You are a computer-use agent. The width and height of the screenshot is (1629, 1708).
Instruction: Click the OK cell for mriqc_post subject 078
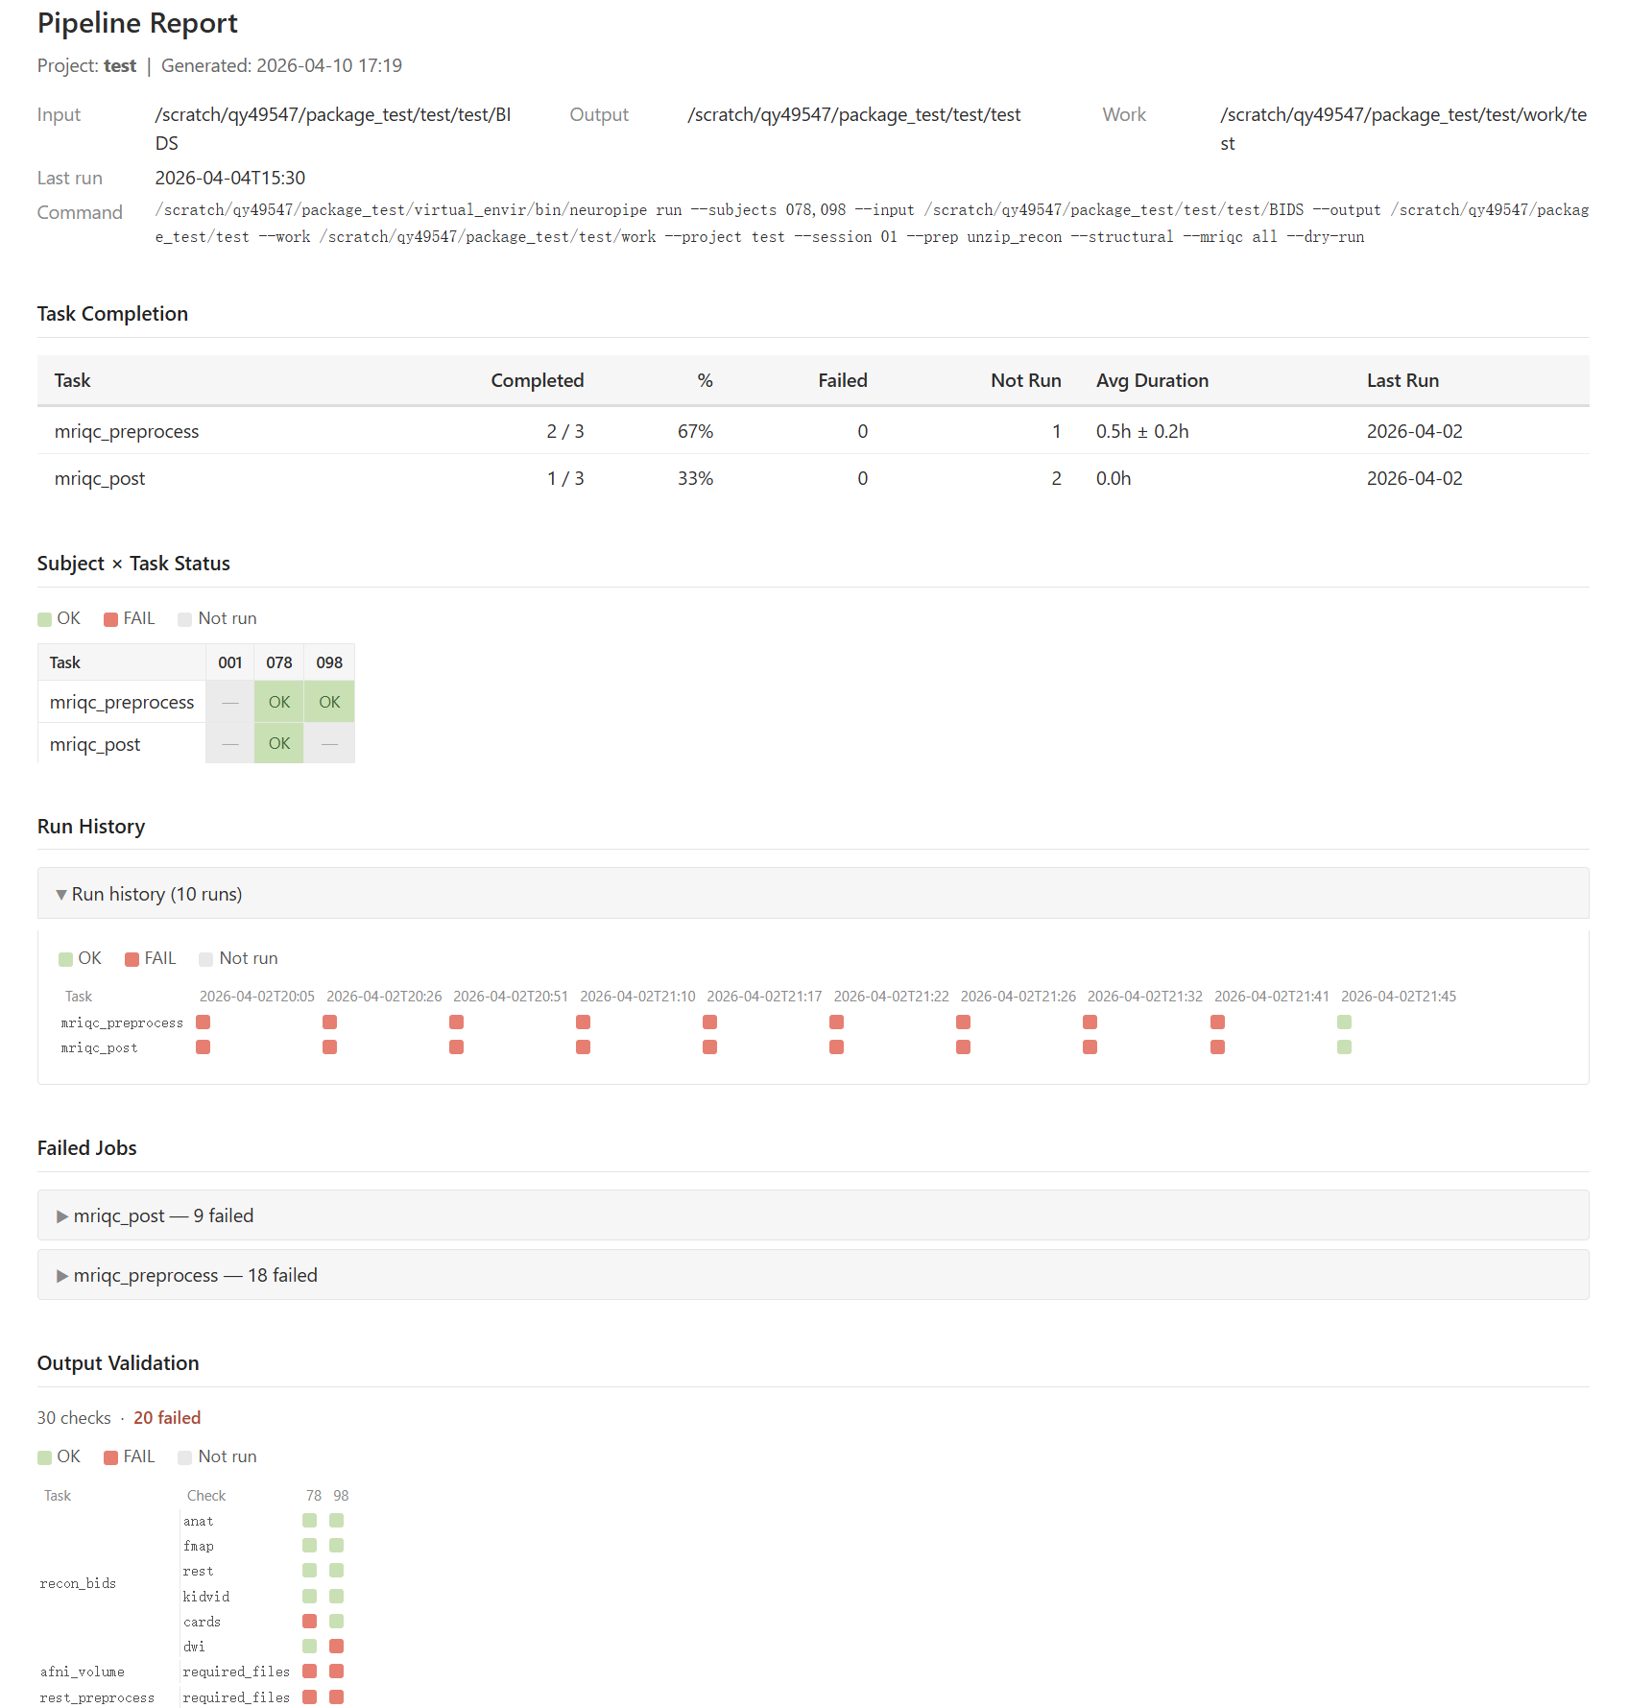(279, 743)
